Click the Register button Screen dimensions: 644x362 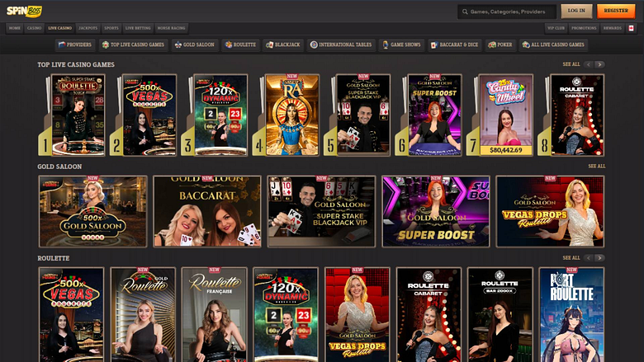point(616,11)
